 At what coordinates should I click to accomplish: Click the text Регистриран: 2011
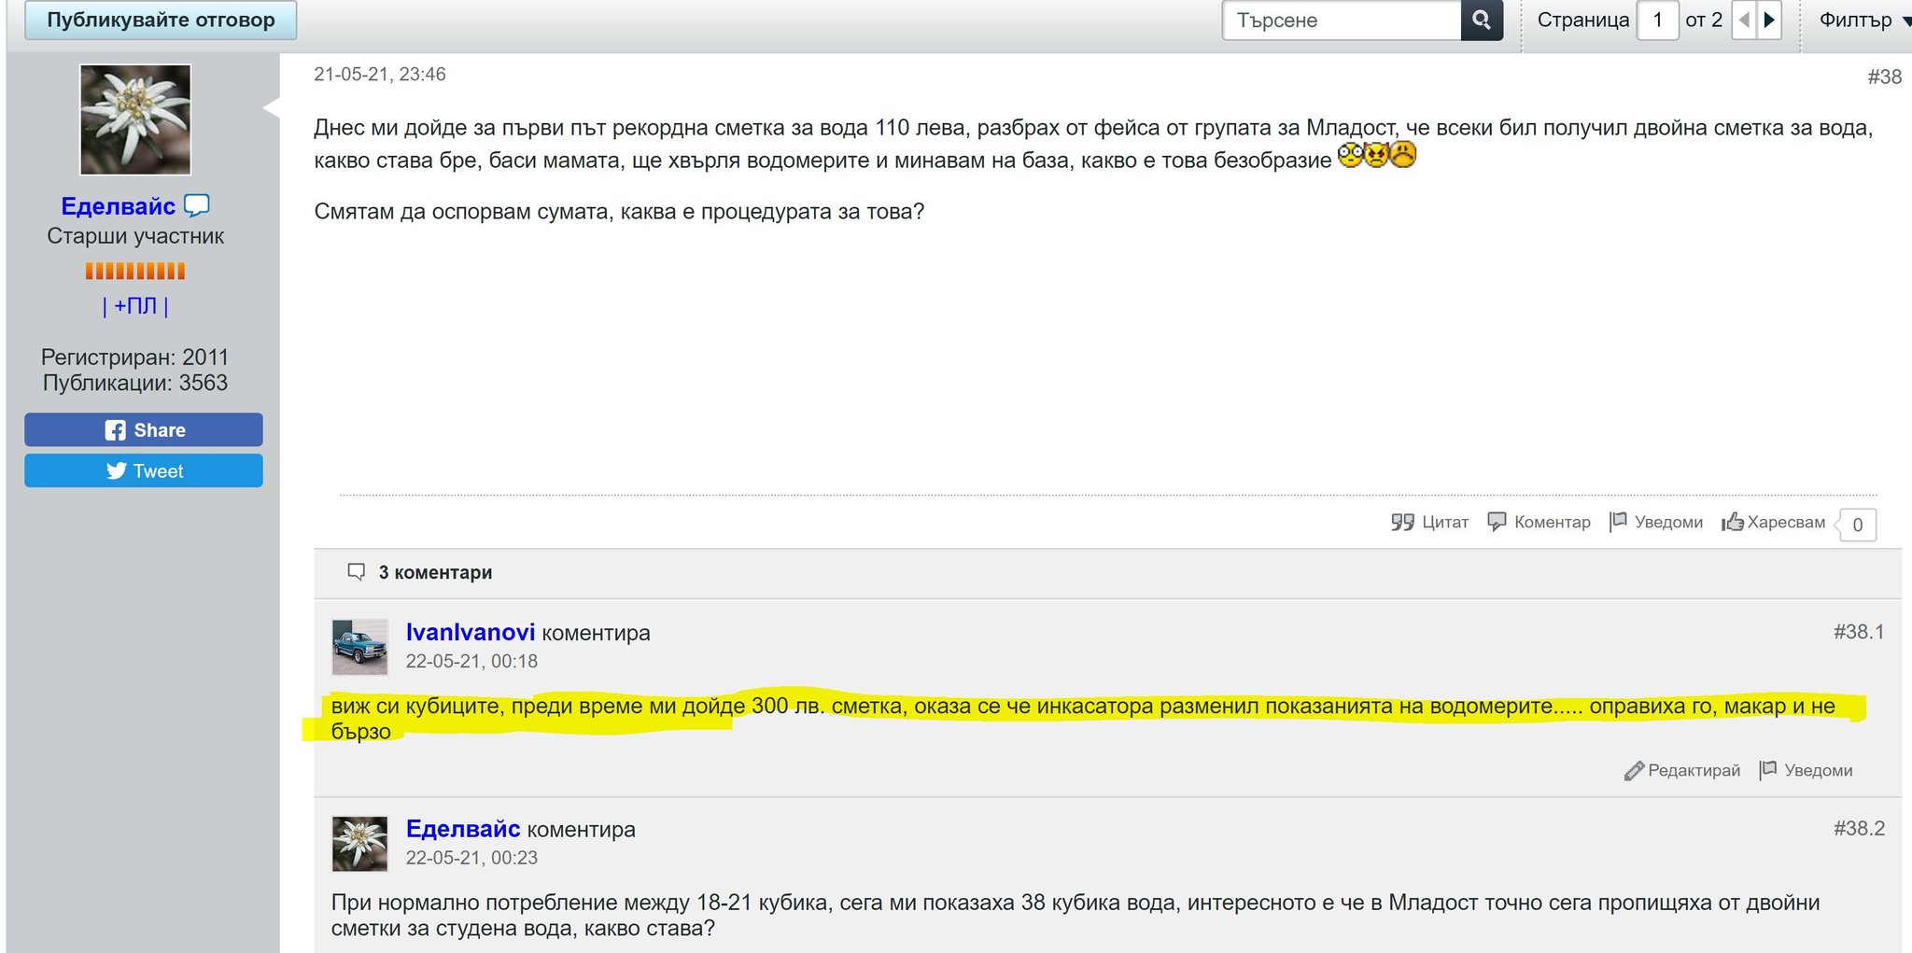point(135,357)
